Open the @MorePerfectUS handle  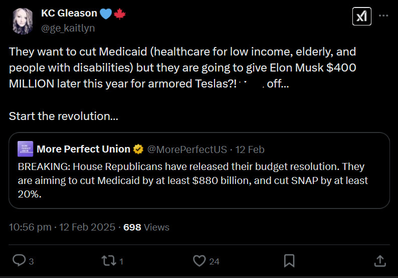[x=186, y=149]
